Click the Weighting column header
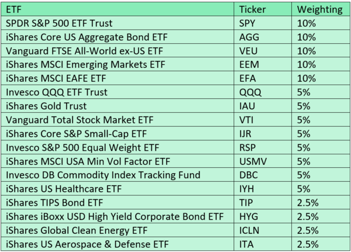 (321, 9)
